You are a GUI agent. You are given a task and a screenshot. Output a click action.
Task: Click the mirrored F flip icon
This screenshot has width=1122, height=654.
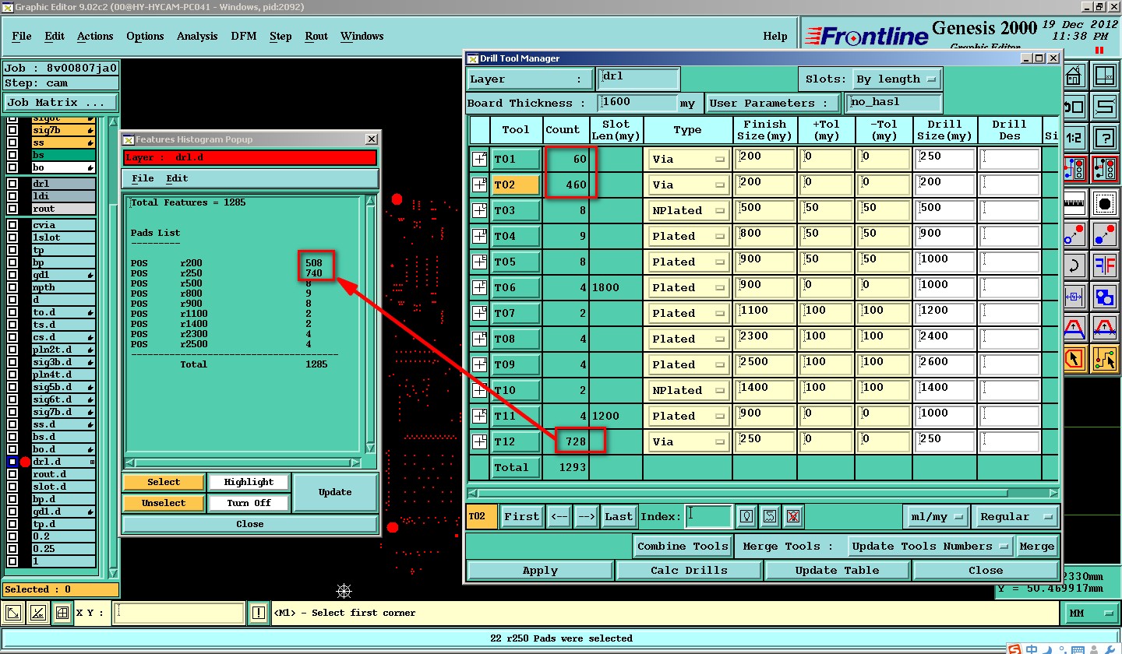click(1104, 265)
